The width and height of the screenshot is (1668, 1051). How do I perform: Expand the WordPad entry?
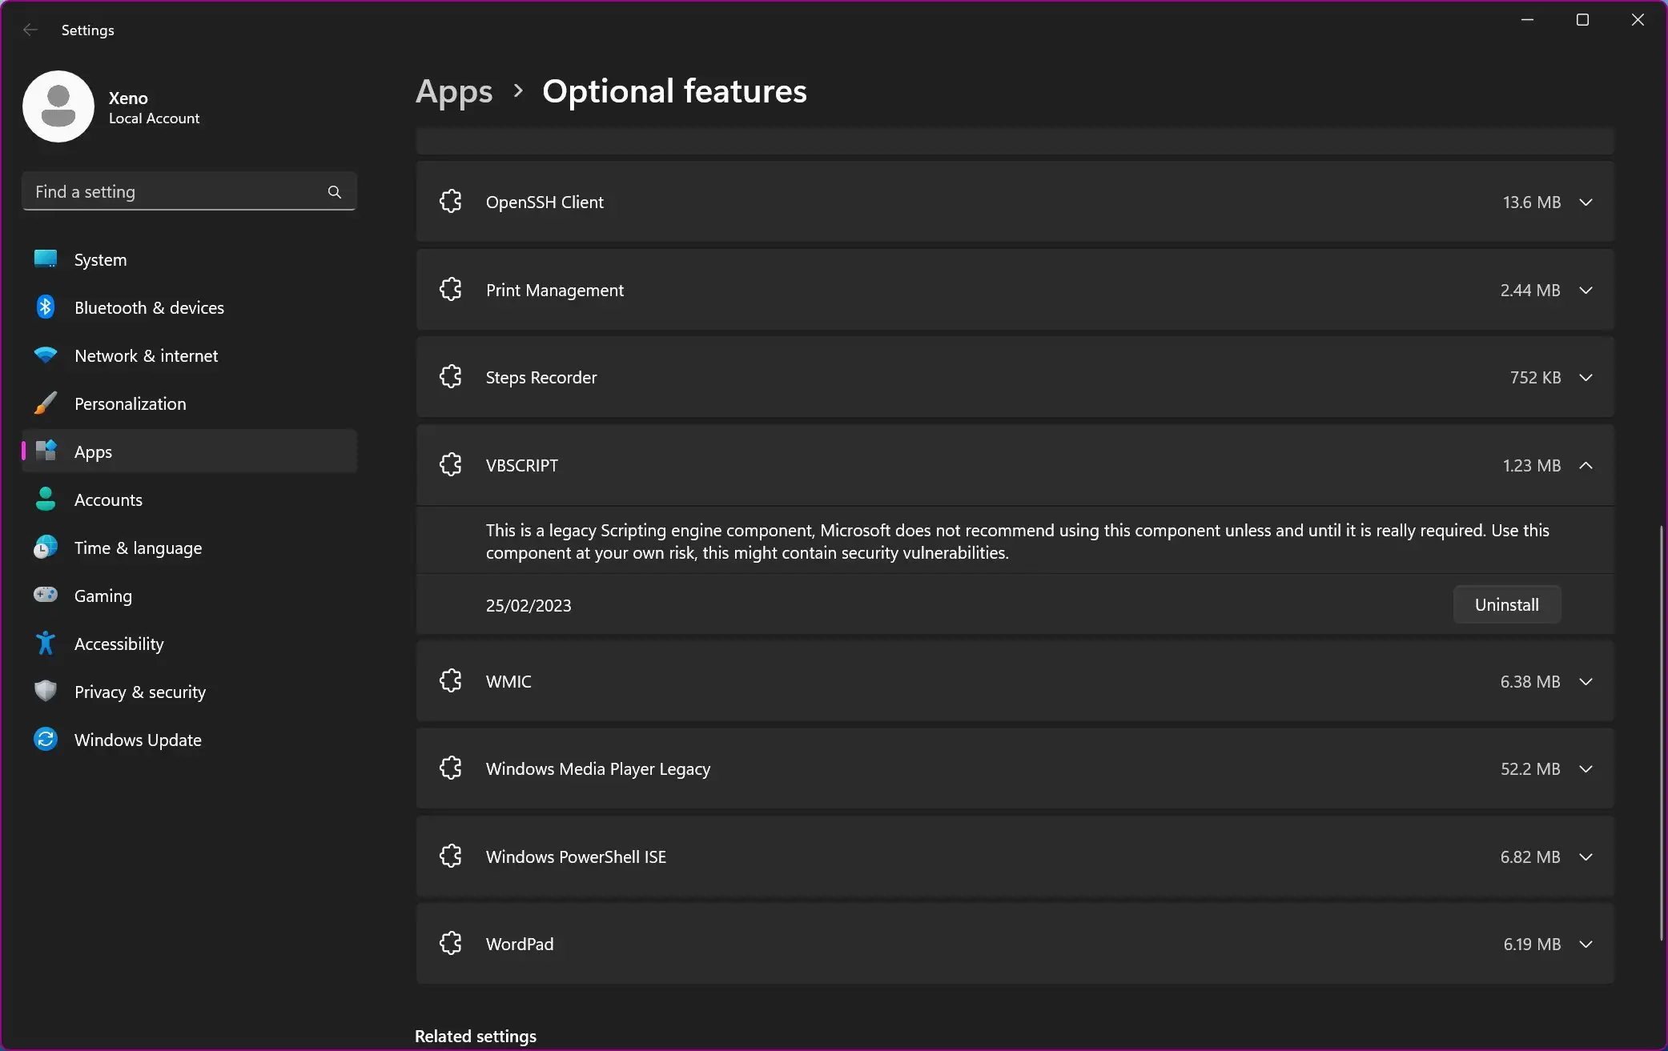click(x=1586, y=944)
